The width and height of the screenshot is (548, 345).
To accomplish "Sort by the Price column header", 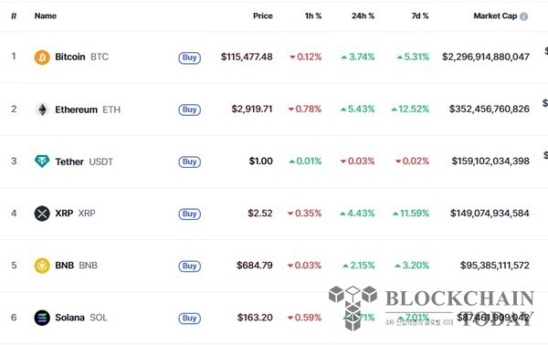I will [263, 16].
